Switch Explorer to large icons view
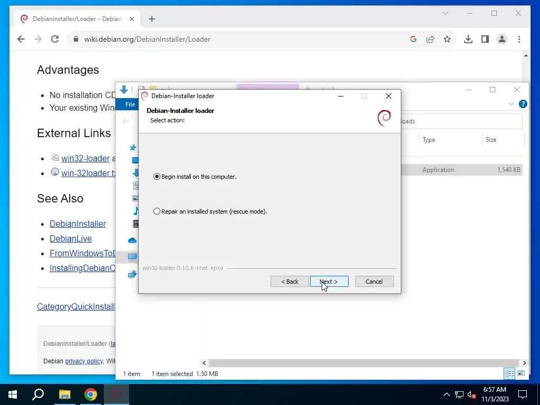Image resolution: width=540 pixels, height=405 pixels. point(521,373)
